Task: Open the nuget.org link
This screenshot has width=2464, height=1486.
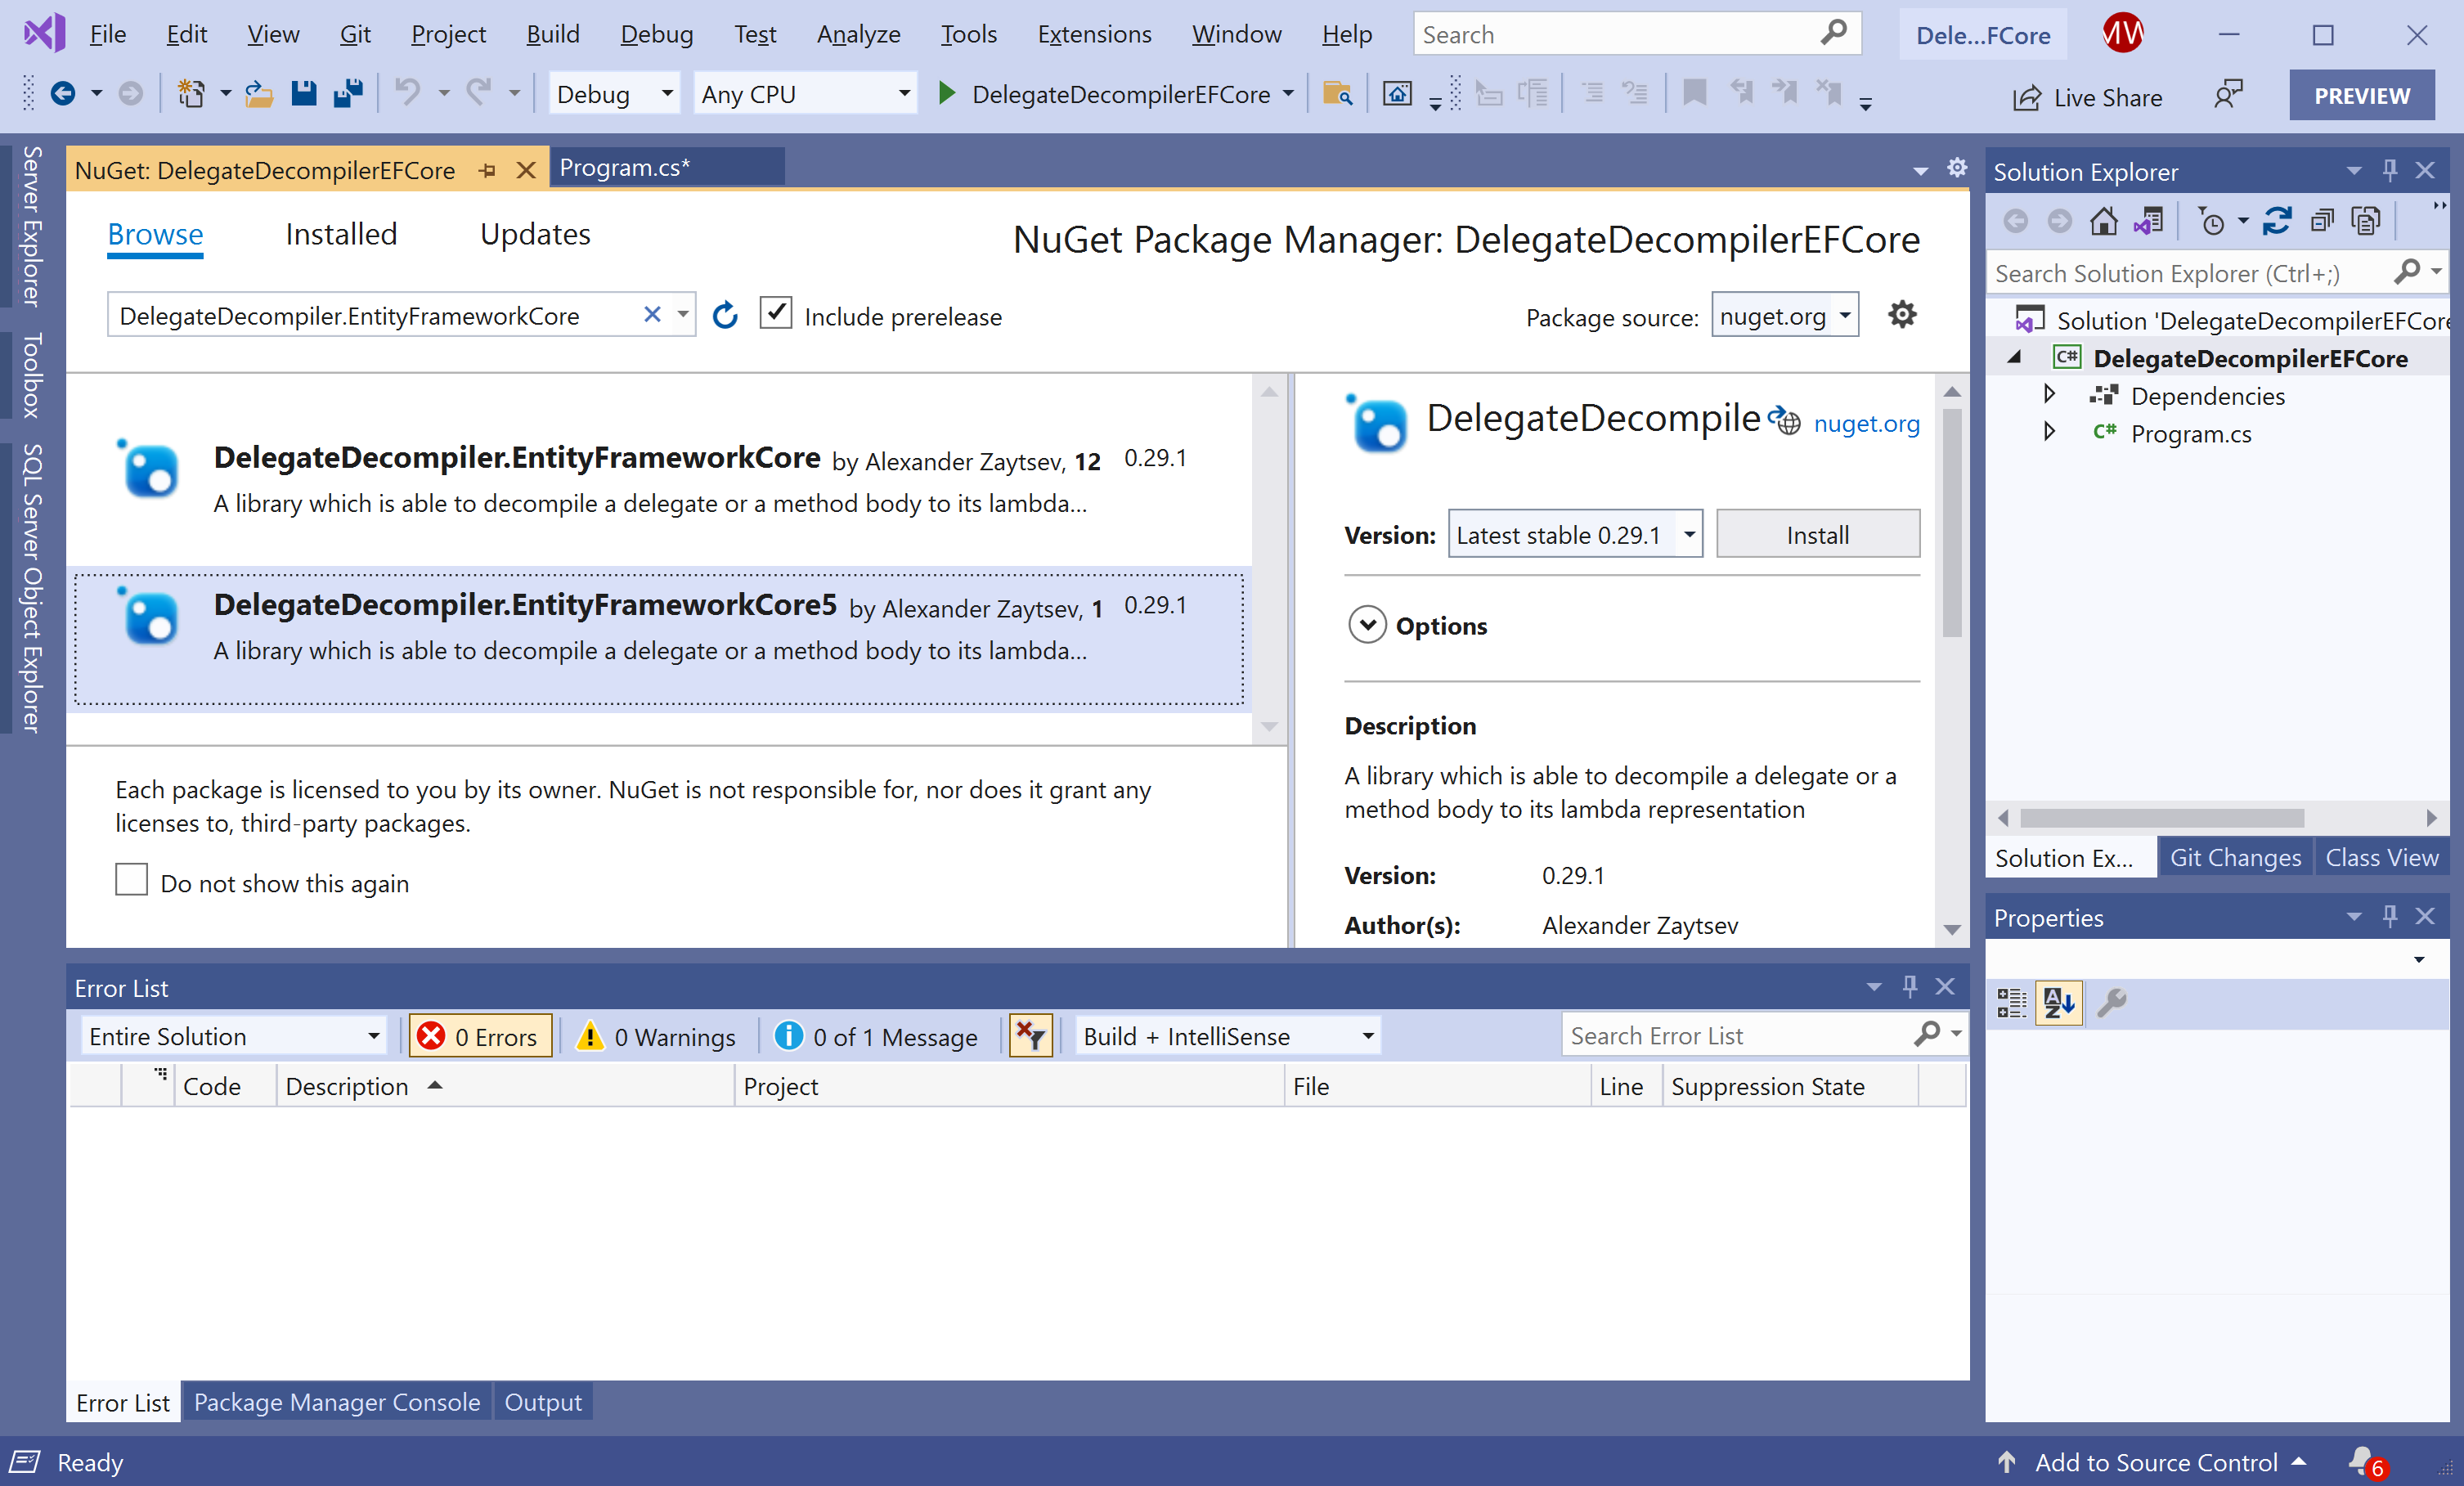Action: [x=1865, y=424]
